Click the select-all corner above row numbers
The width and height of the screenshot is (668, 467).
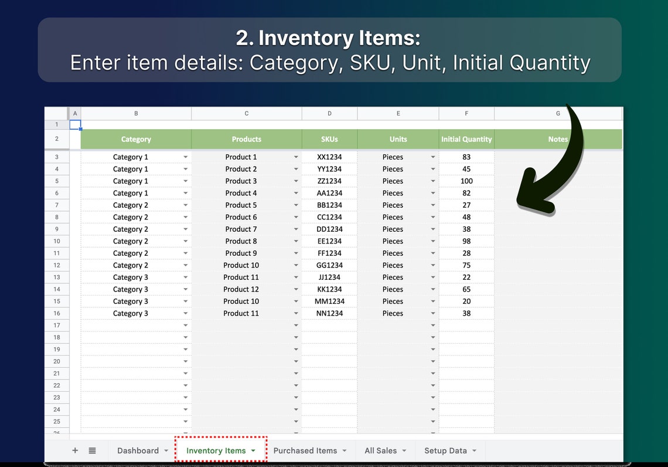(56, 113)
